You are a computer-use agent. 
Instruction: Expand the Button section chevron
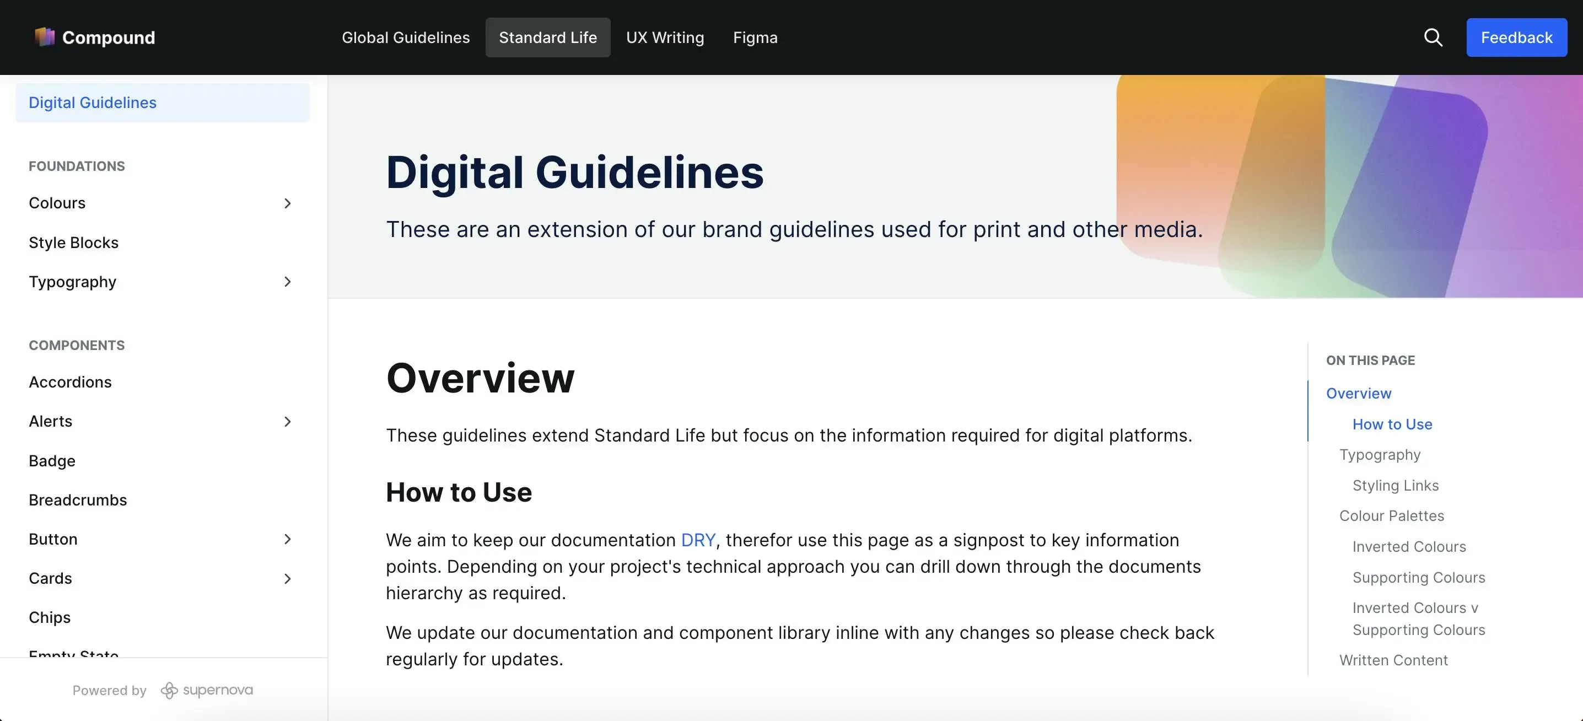pyautogui.click(x=287, y=539)
